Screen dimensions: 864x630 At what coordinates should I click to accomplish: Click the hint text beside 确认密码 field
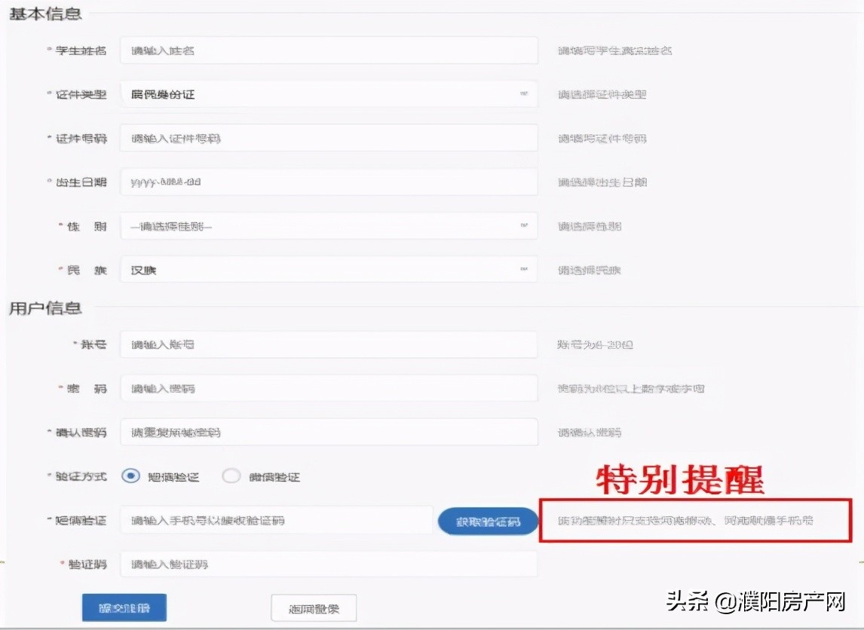pos(589,433)
